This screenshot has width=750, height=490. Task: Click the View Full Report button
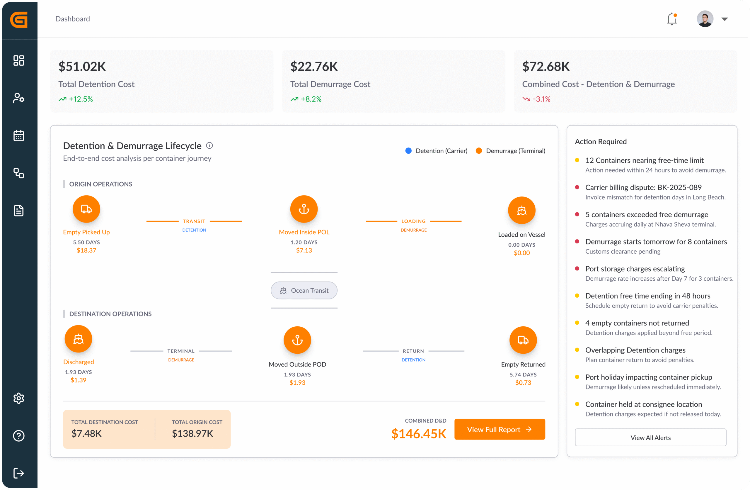coord(500,429)
